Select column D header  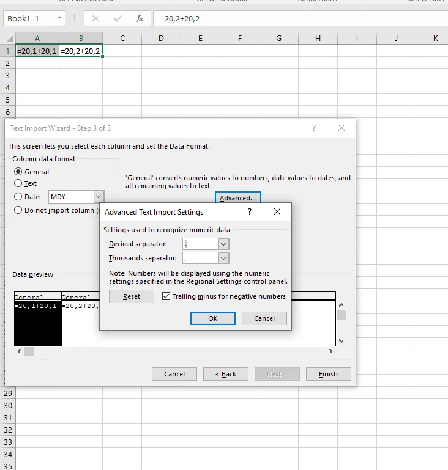[x=161, y=39]
